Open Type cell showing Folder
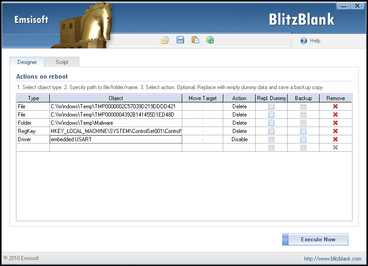Image resolution: width=368 pixels, height=266 pixels. [33, 122]
